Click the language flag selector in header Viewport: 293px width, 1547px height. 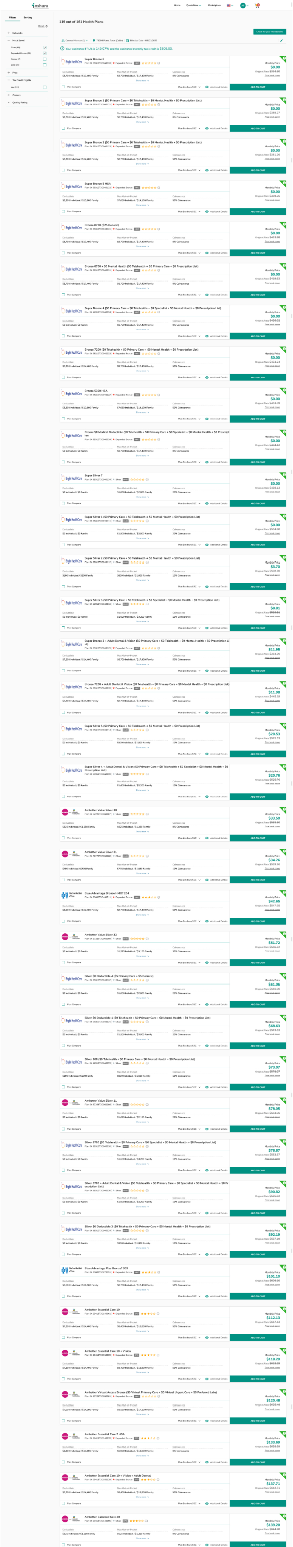(229, 5)
